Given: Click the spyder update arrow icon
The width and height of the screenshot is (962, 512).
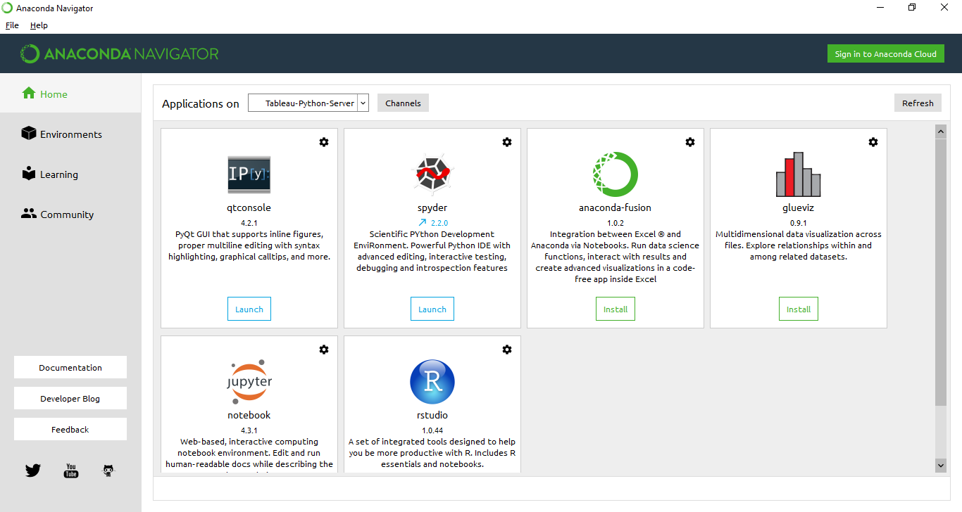Looking at the screenshot, I should click(x=422, y=223).
